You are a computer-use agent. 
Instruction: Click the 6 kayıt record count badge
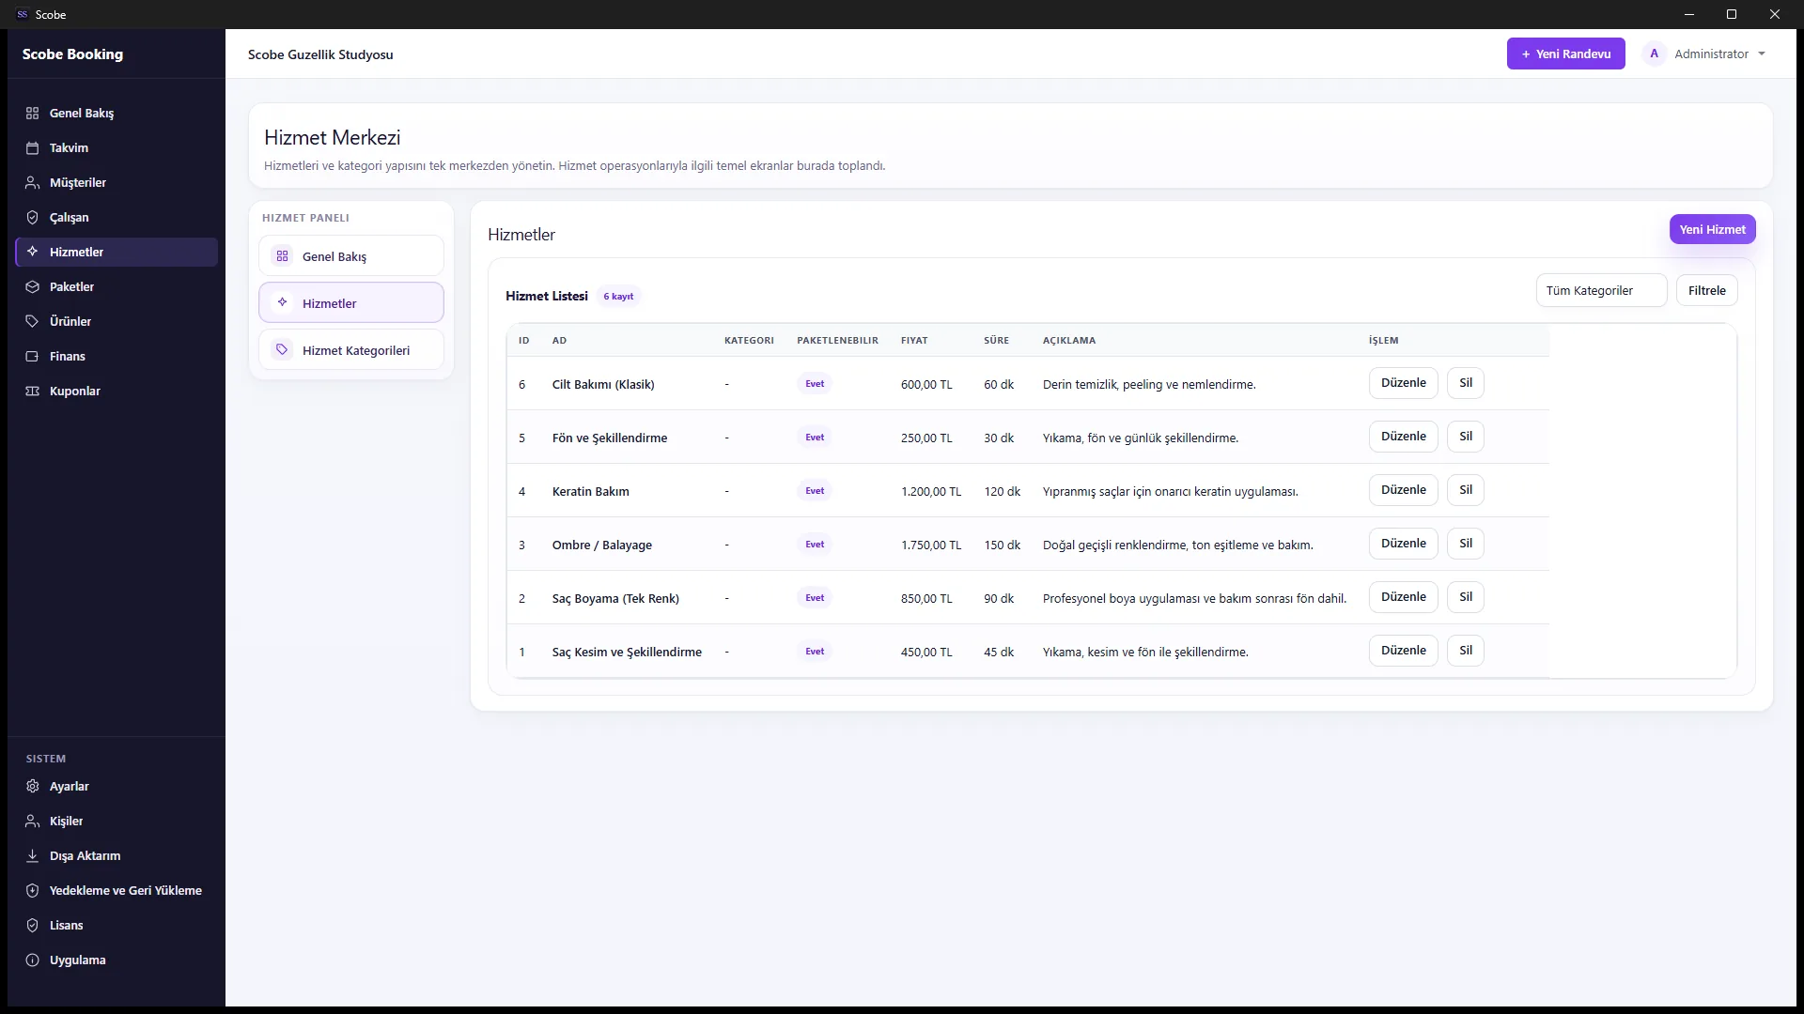tap(618, 296)
